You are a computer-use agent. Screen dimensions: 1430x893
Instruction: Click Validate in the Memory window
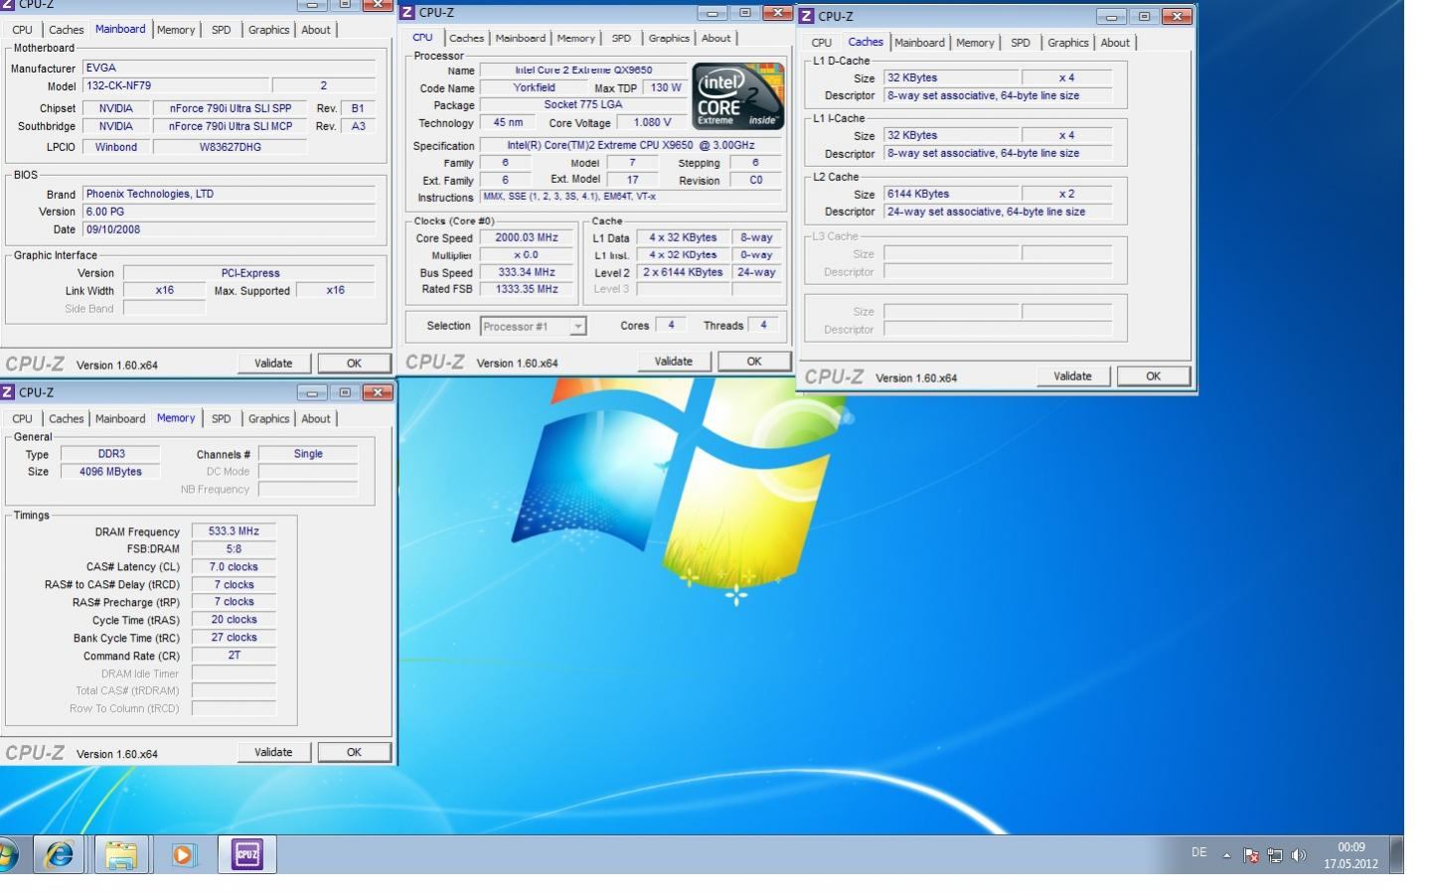click(273, 752)
